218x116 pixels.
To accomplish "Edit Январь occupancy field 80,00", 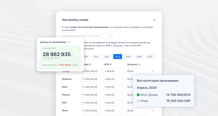I will 137,71.
